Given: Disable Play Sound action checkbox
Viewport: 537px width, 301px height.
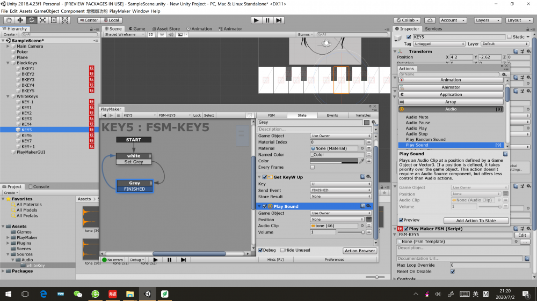Looking at the screenshot, I should pyautogui.click(x=264, y=206).
